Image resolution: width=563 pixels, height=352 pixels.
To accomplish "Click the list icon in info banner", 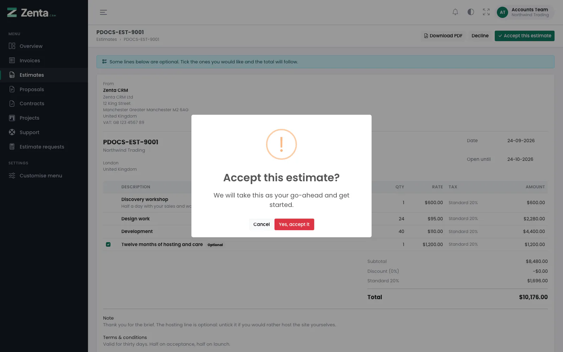I will pos(105,62).
